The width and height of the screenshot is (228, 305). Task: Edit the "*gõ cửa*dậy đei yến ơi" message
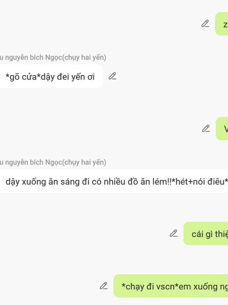click(x=112, y=76)
